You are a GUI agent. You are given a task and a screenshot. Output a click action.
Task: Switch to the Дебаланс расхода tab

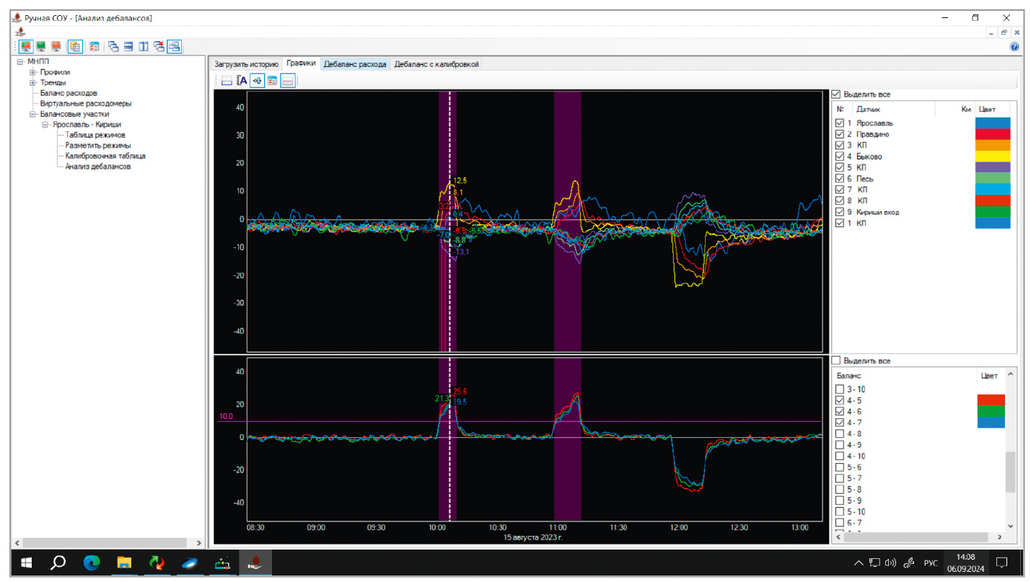(355, 64)
